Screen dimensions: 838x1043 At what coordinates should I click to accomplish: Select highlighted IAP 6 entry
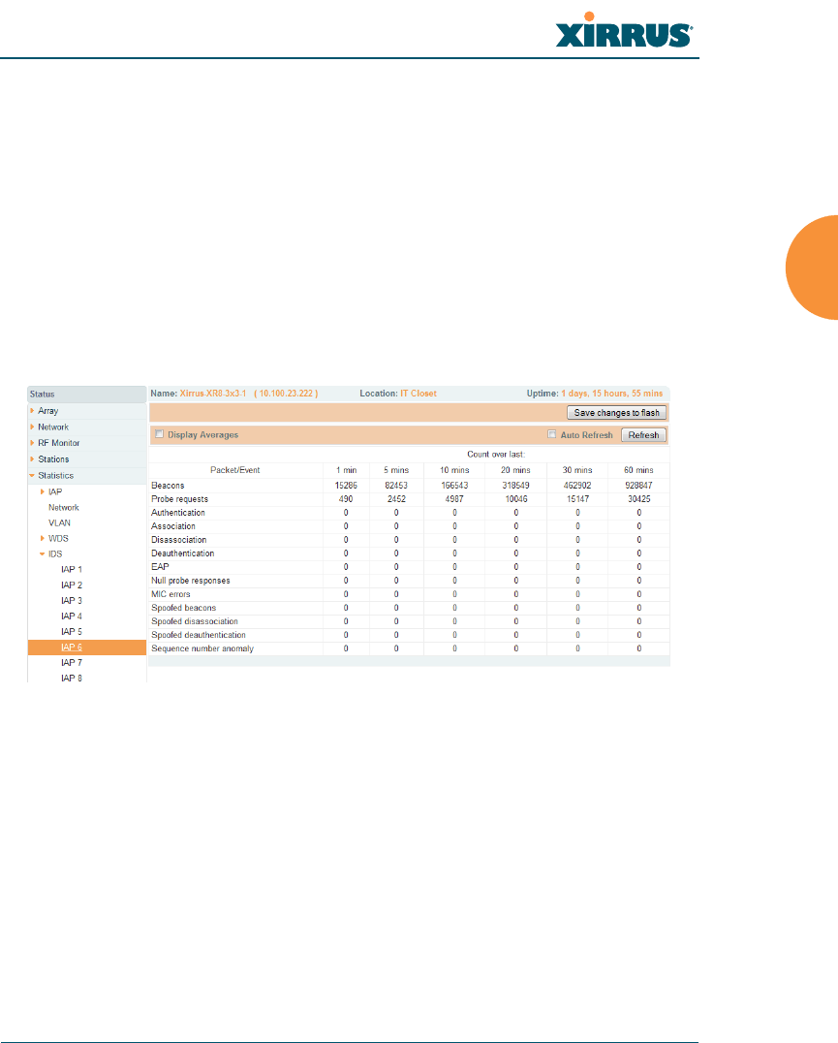point(87,648)
